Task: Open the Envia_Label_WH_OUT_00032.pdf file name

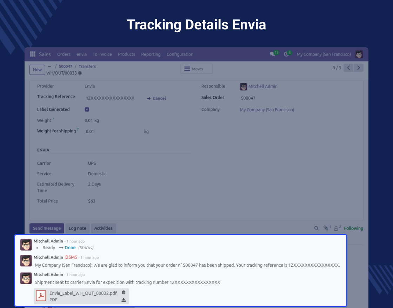Action: 83,293
